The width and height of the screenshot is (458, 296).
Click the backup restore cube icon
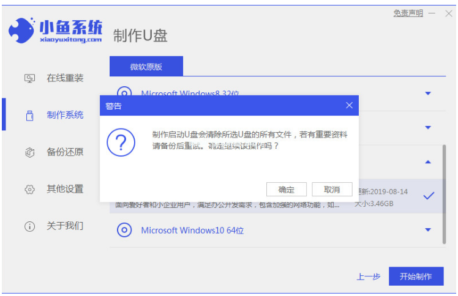coord(29,152)
